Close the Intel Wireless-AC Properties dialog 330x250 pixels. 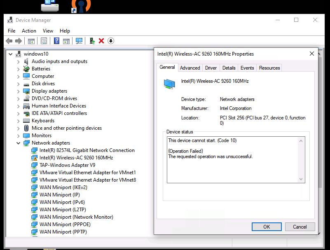312,54
